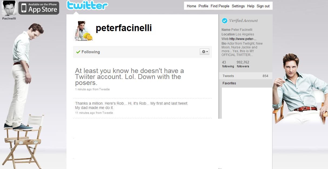The height and width of the screenshot is (169, 328).
Task: Click the blue verified account badge
Action: (225, 21)
